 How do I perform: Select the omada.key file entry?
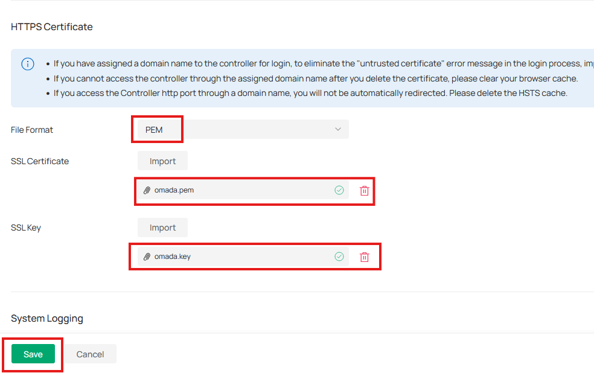click(x=241, y=256)
